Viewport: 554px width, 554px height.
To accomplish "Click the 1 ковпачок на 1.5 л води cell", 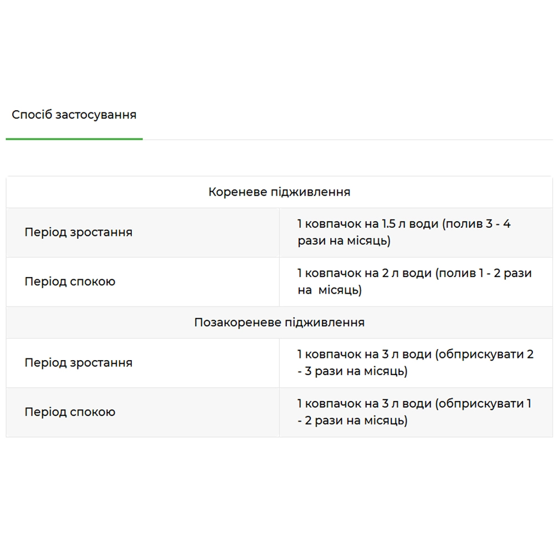I will coord(416,233).
